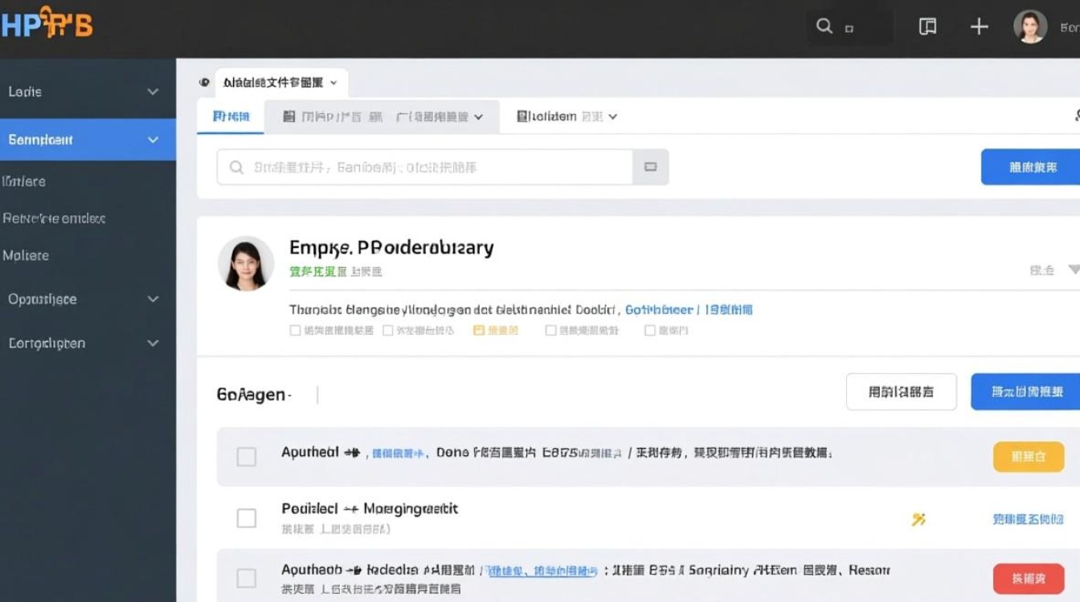Screen dimensions: 1080x602
Task: Select the checkbox of the first list row
Action: [x=246, y=457]
